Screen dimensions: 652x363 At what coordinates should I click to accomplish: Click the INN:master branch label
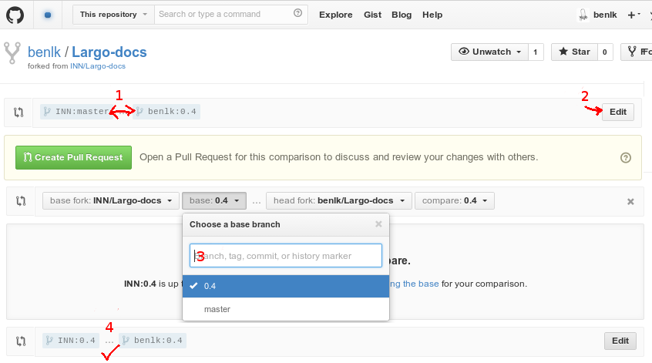click(x=78, y=112)
